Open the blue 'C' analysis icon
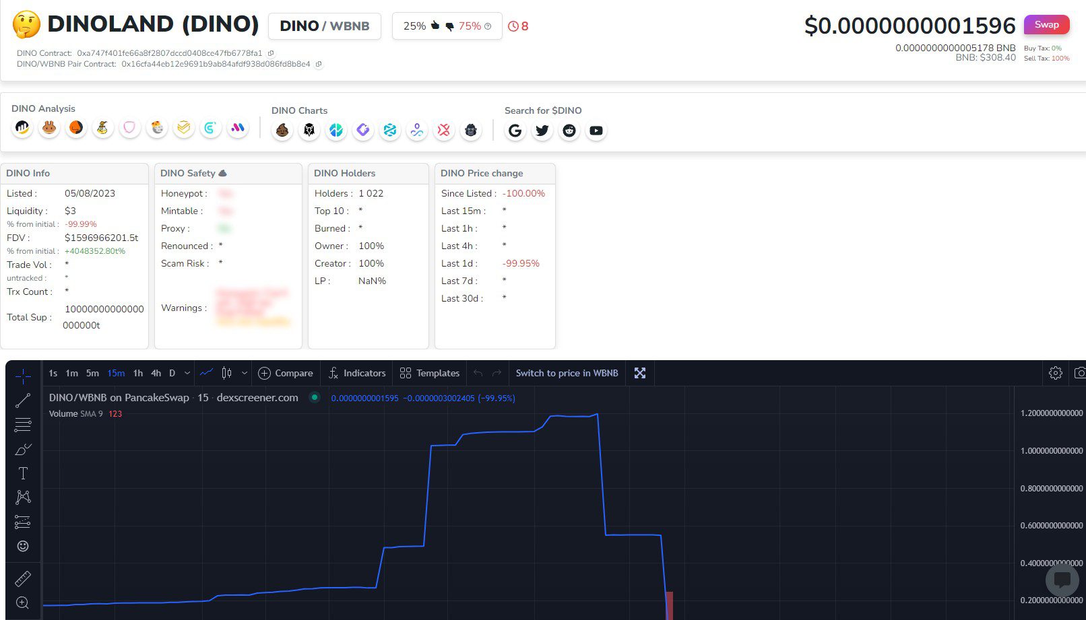1086x620 pixels. 210,128
